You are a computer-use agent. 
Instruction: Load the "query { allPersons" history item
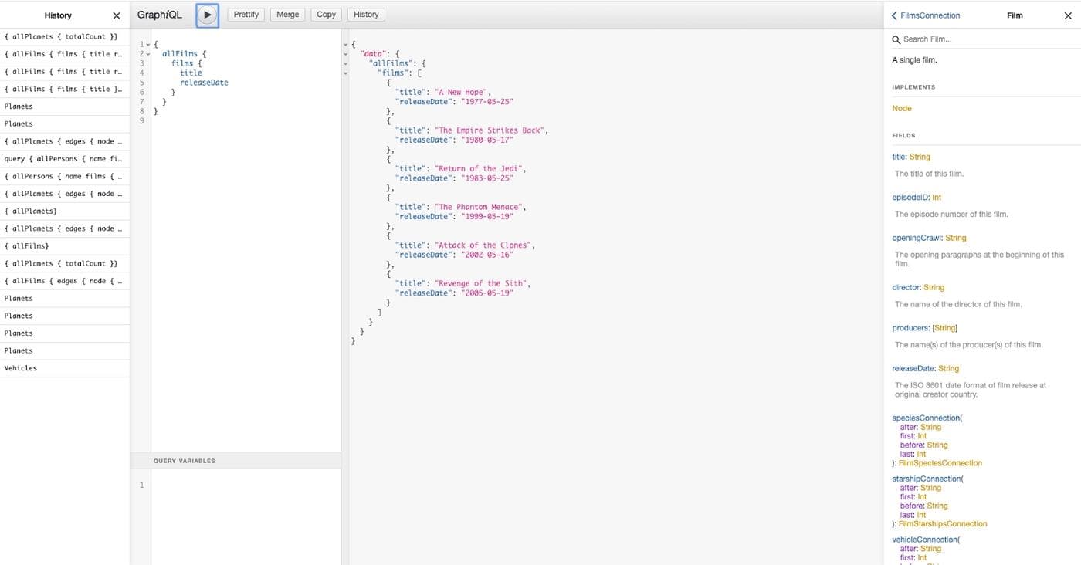click(x=63, y=159)
